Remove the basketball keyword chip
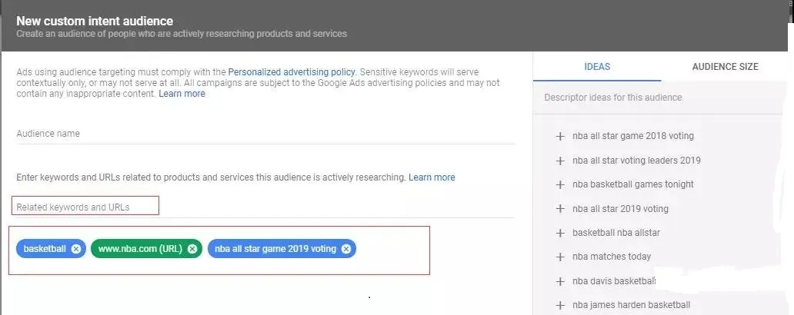This screenshot has height=315, width=794. pos(76,249)
